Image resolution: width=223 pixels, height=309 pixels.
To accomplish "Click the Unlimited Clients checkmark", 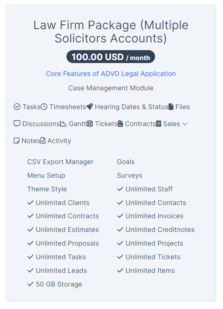I will tap(31, 203).
